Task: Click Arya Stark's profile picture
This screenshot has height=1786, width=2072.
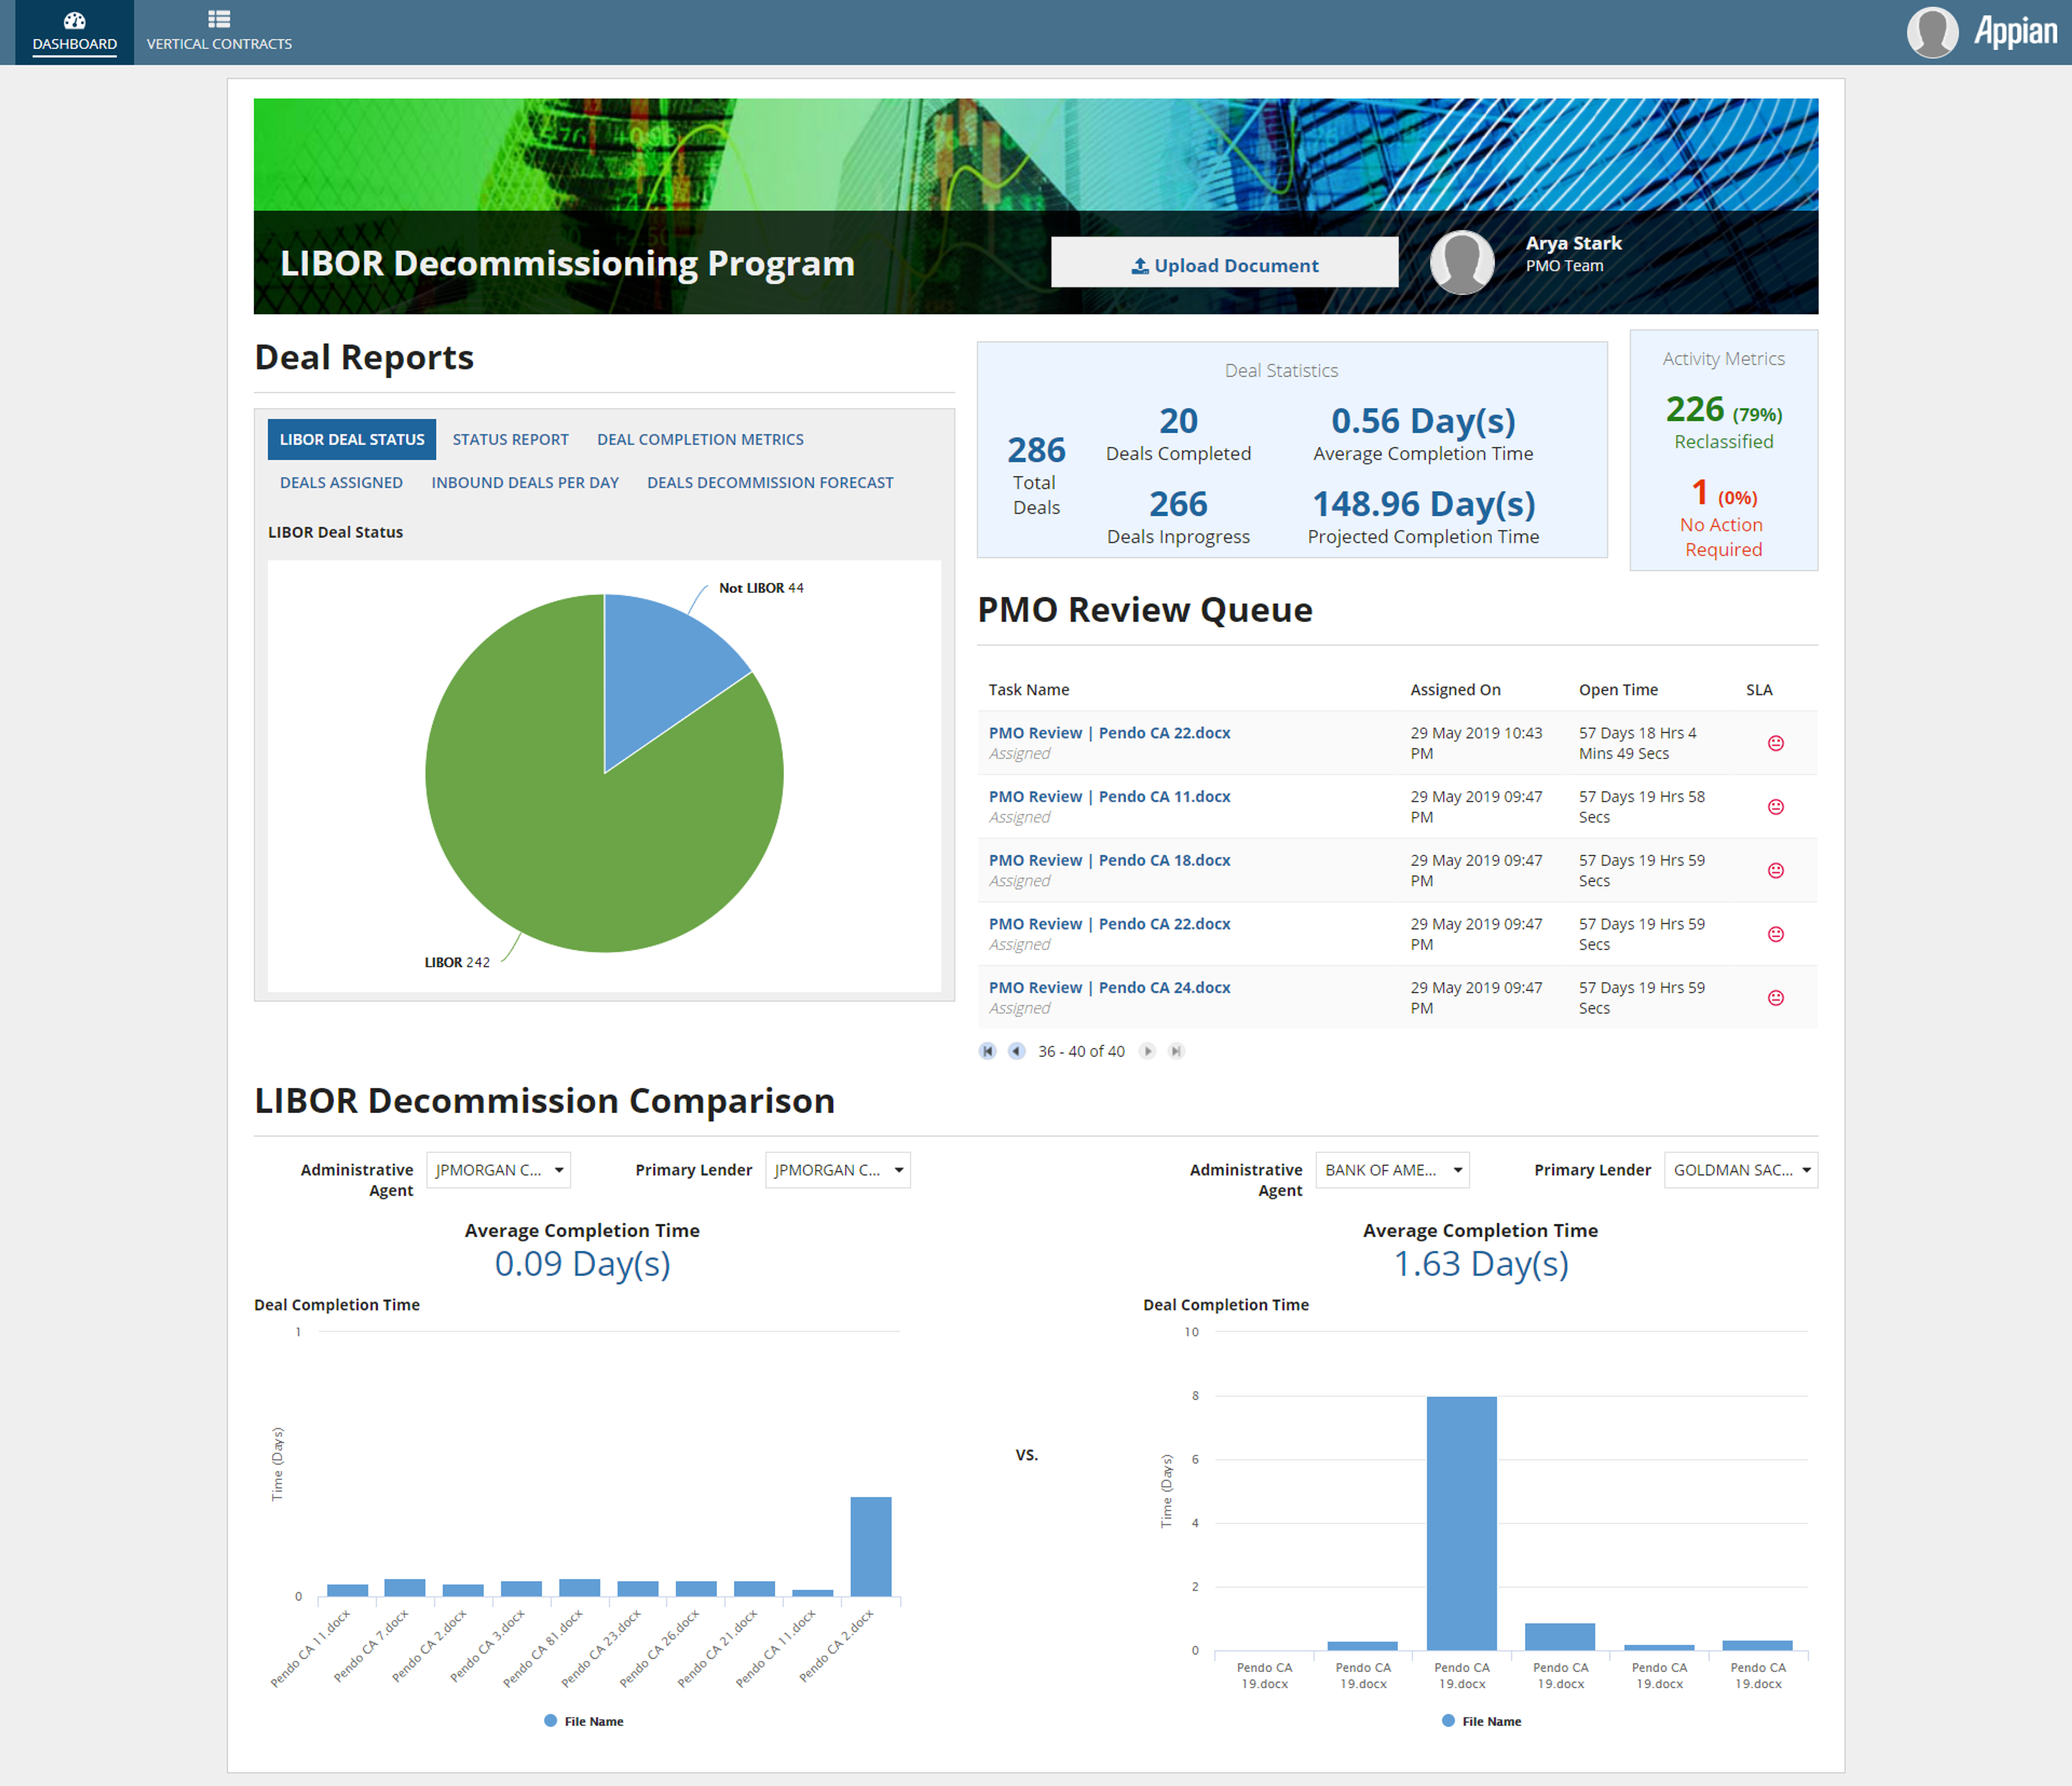Action: (x=1462, y=263)
